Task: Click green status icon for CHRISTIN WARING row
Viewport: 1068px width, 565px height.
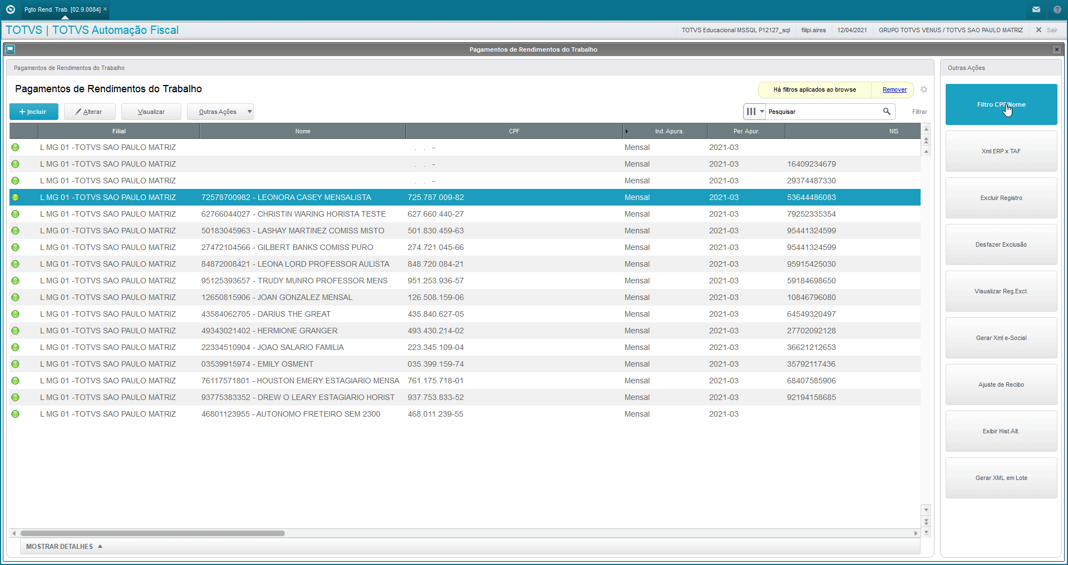Action: click(x=15, y=214)
